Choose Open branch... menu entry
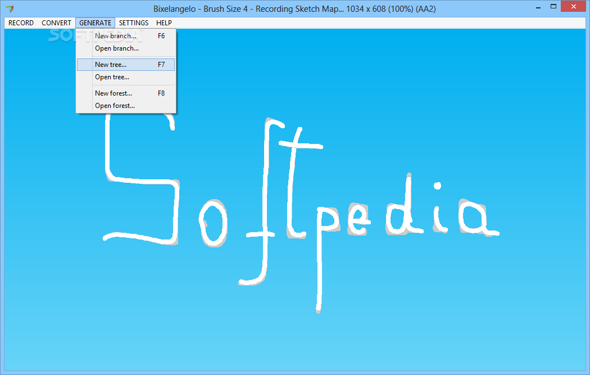590x375 pixels. pos(126,48)
